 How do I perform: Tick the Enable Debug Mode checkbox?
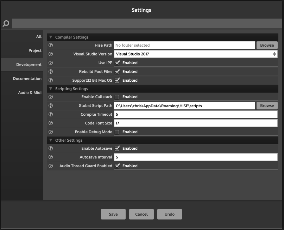(117, 132)
